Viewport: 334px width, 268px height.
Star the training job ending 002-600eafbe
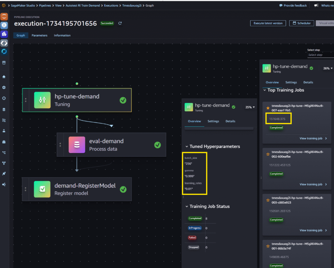268,154
